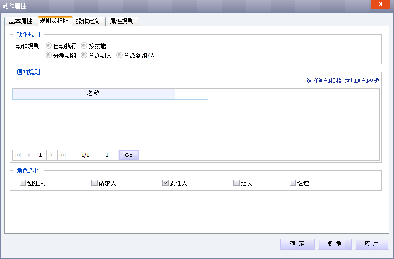
Task: Switch to the 基本属性 tab
Action: pos(21,22)
